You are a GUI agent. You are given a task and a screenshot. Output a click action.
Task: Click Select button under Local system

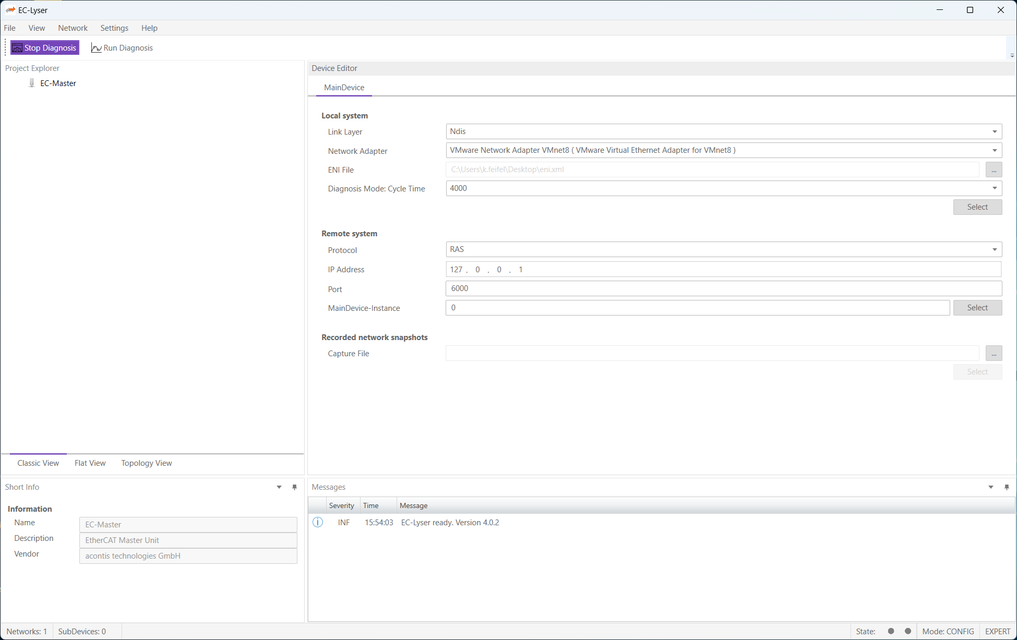click(x=977, y=207)
